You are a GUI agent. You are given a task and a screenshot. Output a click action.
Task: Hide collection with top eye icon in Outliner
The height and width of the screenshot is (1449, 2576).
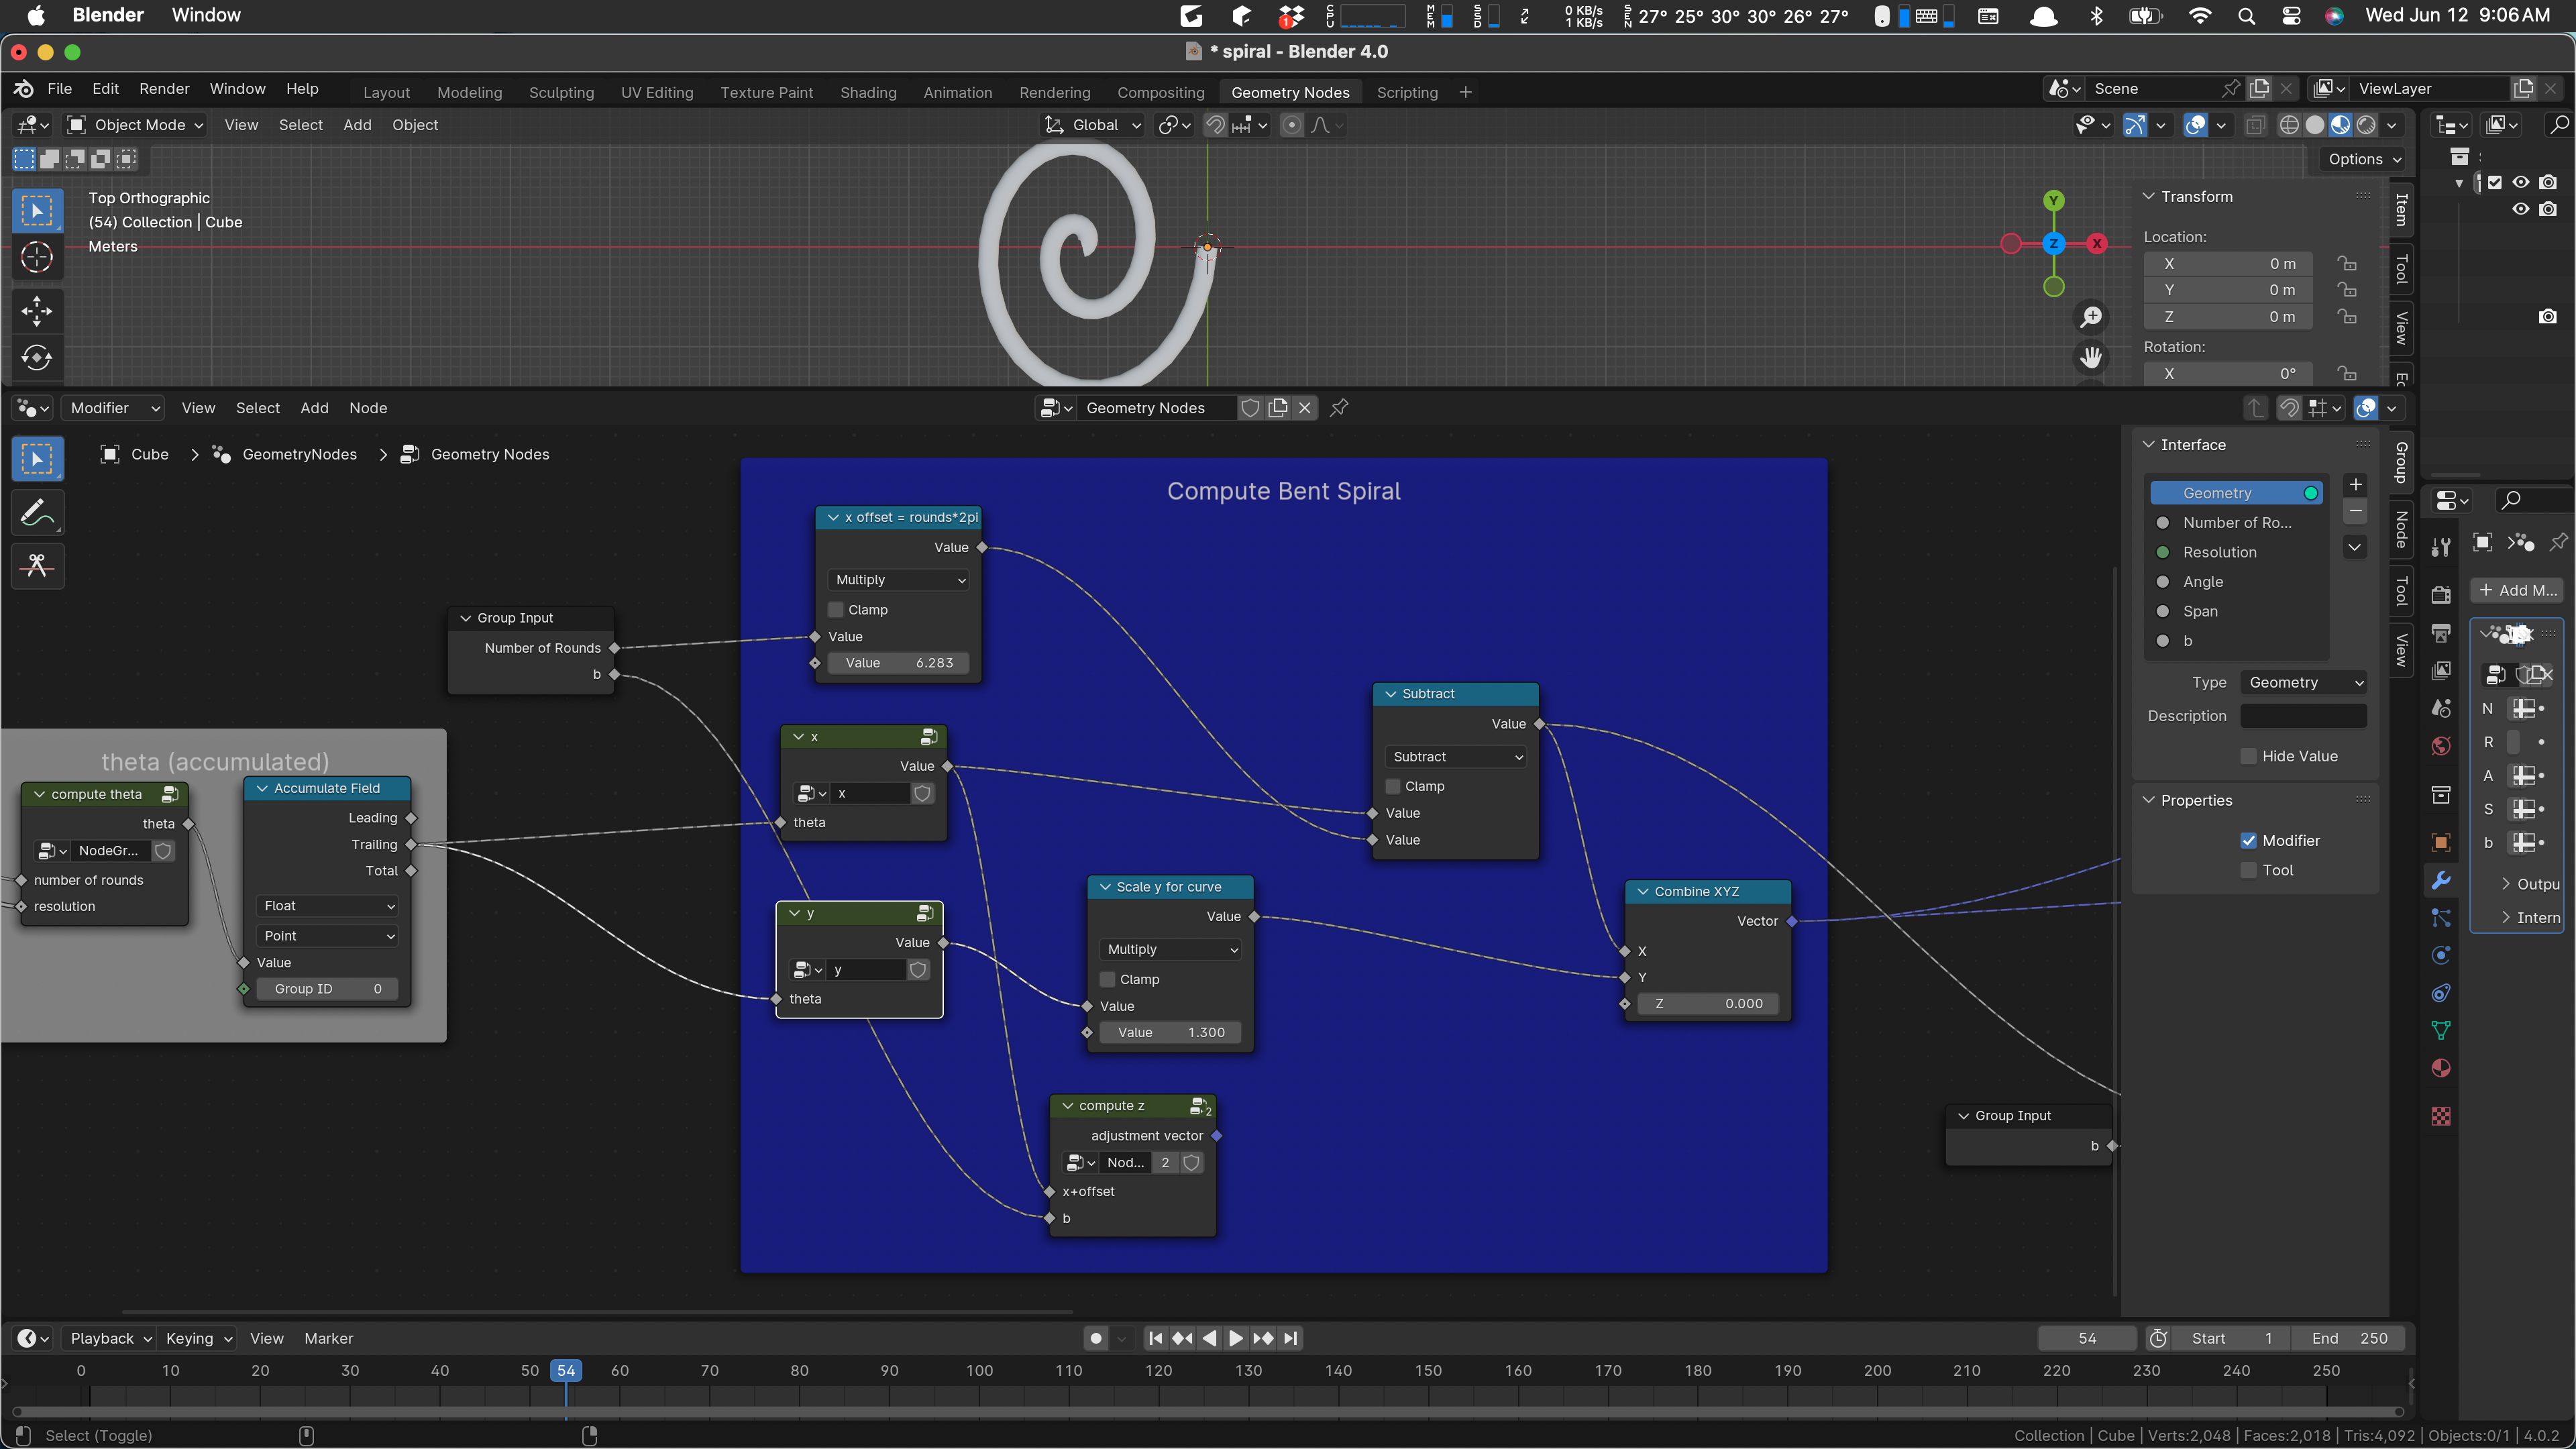[x=2521, y=182]
